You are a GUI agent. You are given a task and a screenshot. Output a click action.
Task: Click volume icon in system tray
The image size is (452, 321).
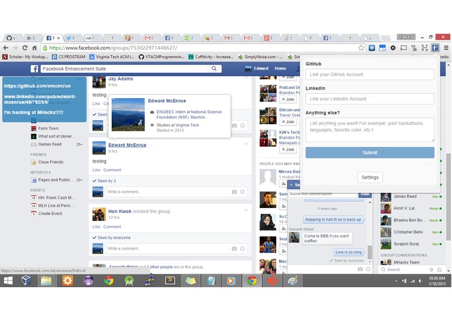[x=421, y=281]
